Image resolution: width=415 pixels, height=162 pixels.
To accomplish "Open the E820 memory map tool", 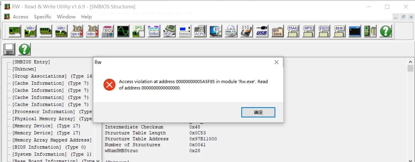I will (324, 31).
